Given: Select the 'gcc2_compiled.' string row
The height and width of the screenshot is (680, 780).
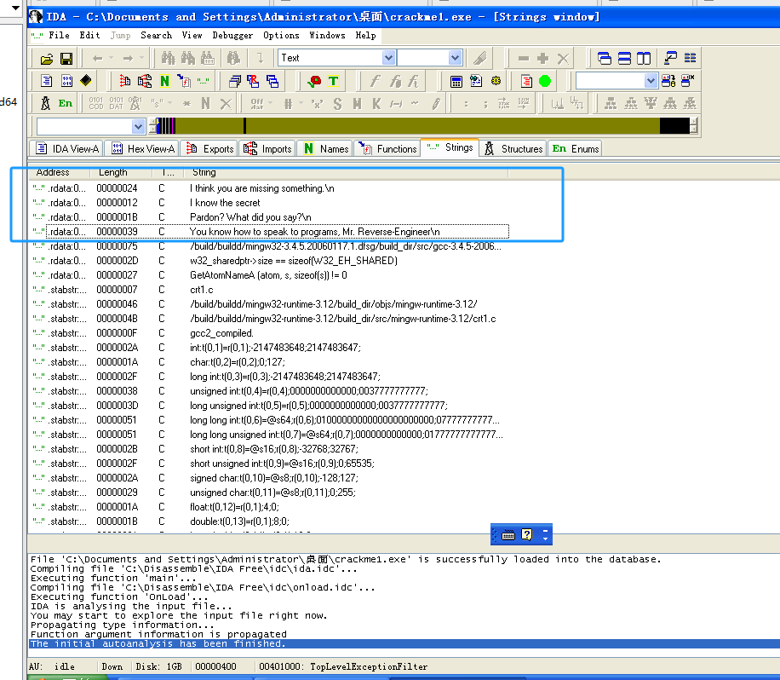Looking at the screenshot, I should 271,333.
